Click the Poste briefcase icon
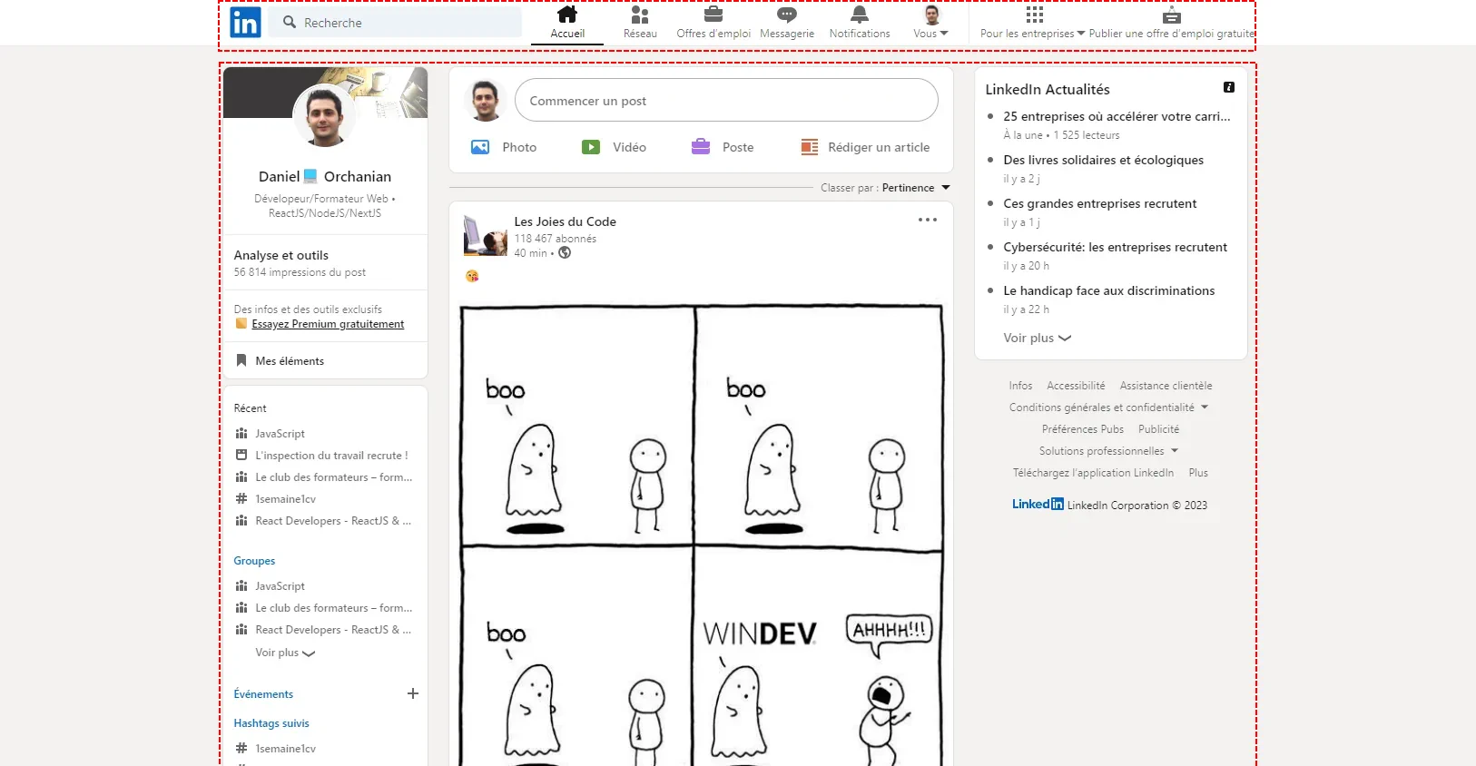This screenshot has width=1476, height=766. click(x=701, y=147)
